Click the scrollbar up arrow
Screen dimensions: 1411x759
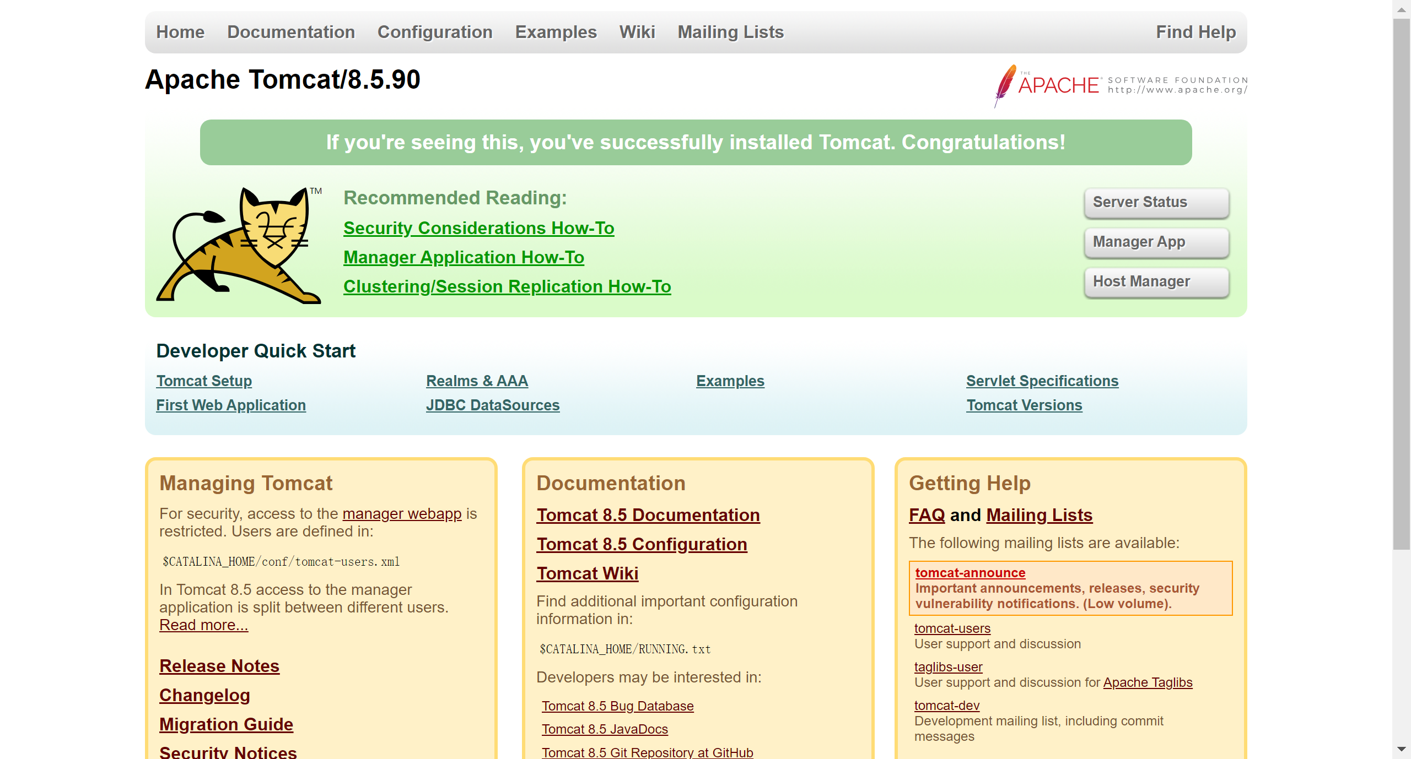[x=1402, y=9]
